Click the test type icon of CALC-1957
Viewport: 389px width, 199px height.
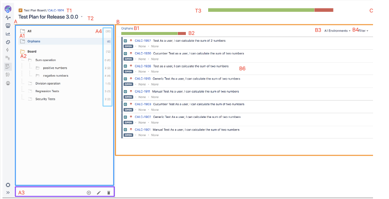pyautogui.click(x=125, y=41)
